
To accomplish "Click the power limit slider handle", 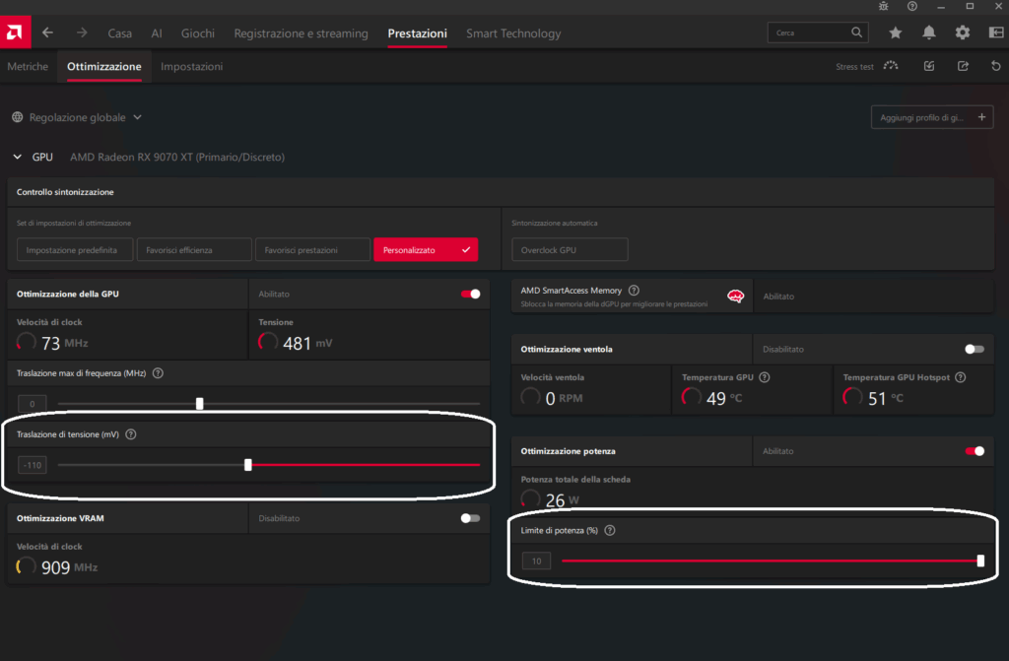I will (980, 561).
